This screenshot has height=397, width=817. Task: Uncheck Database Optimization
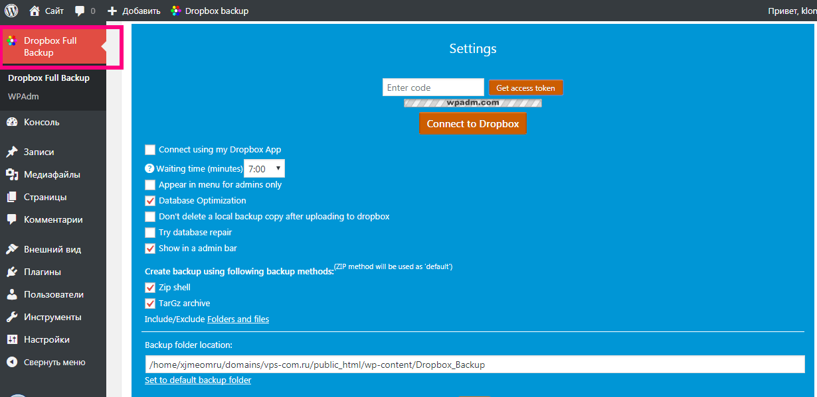click(150, 201)
